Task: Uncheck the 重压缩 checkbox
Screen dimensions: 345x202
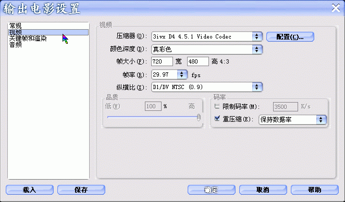Action: 217,119
